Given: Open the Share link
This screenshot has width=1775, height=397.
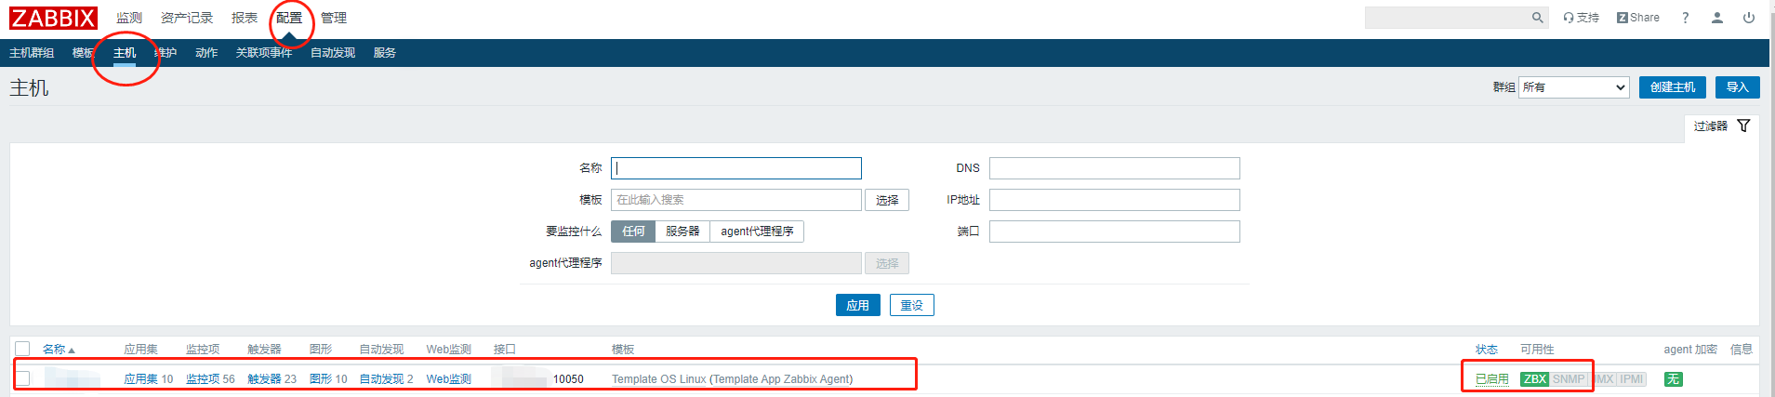Looking at the screenshot, I should (1638, 18).
